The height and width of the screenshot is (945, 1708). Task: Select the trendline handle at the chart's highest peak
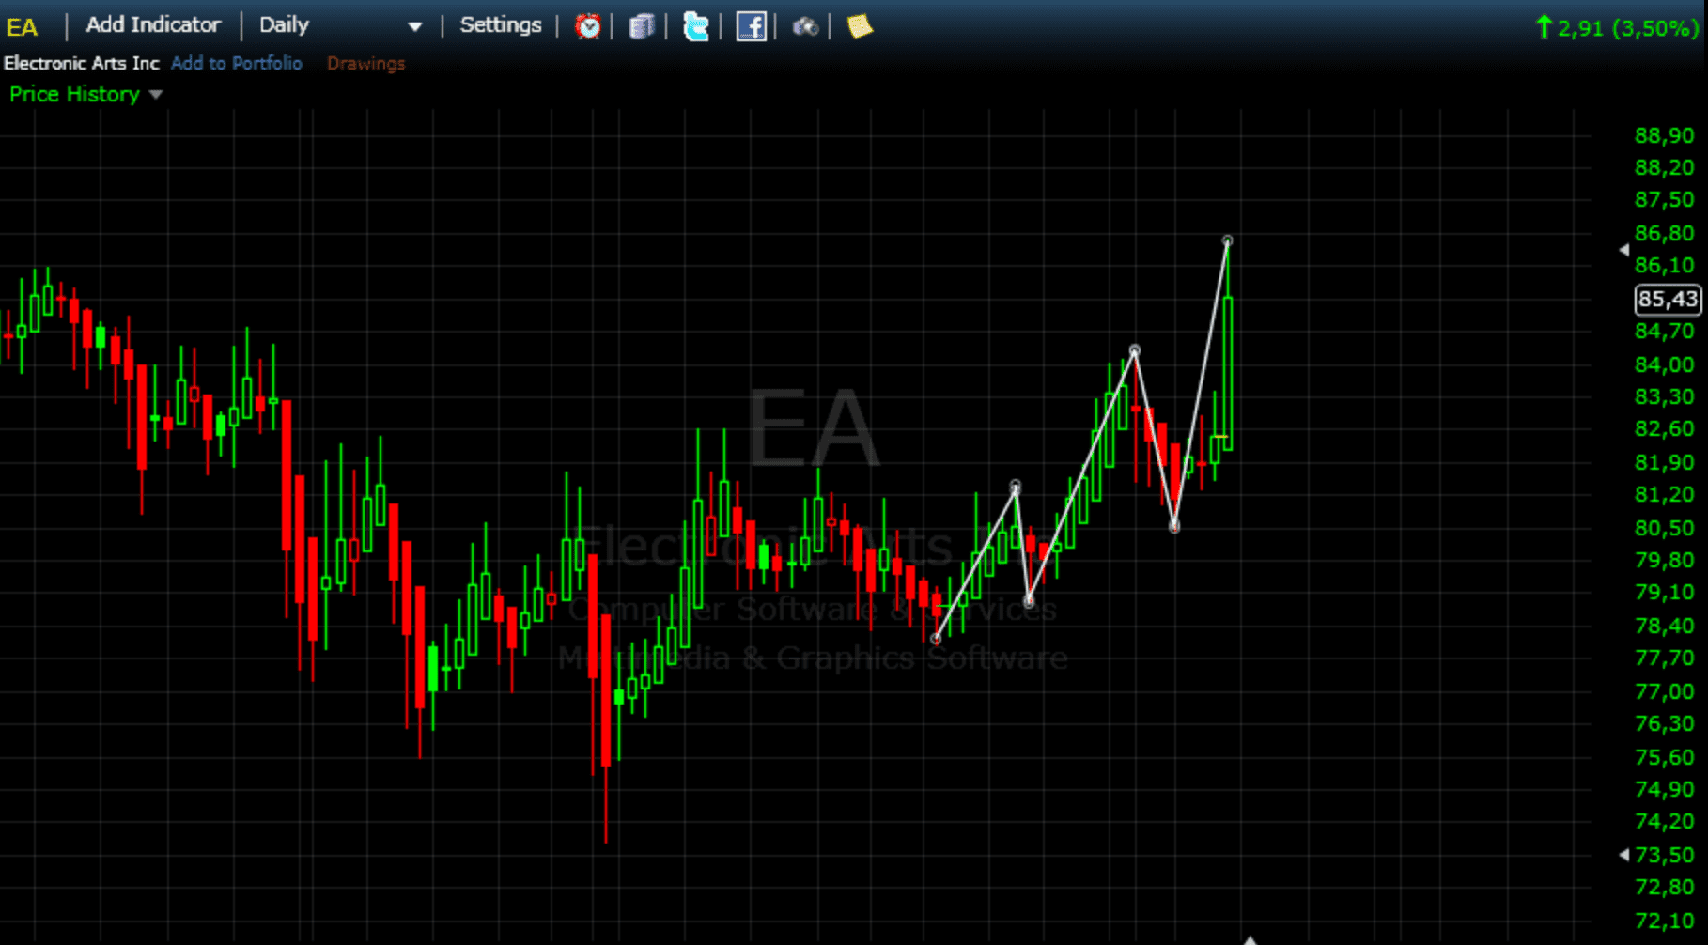[1227, 241]
